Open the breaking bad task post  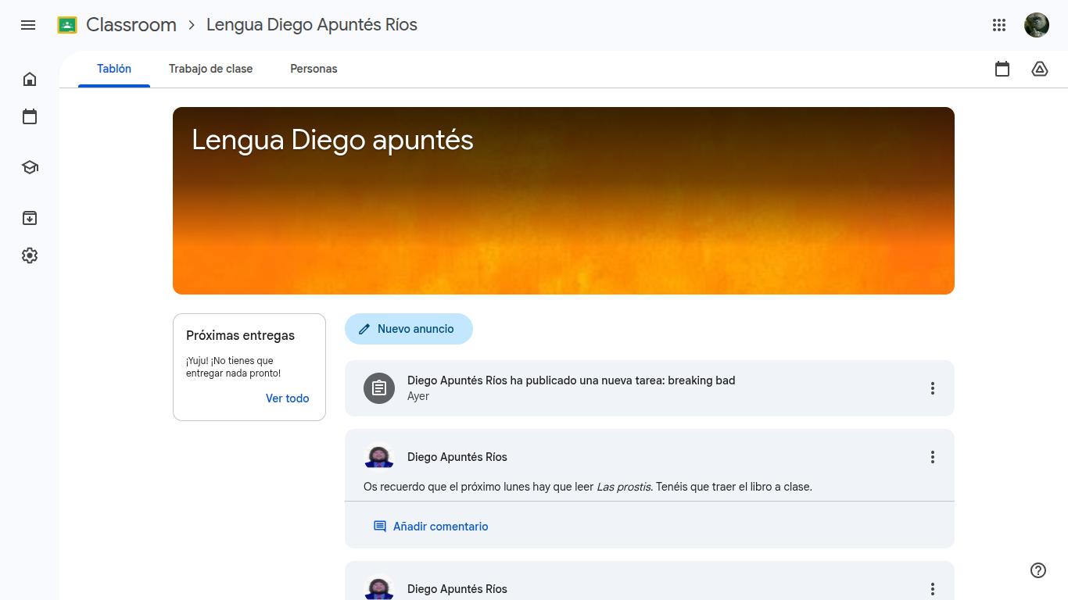click(650, 388)
